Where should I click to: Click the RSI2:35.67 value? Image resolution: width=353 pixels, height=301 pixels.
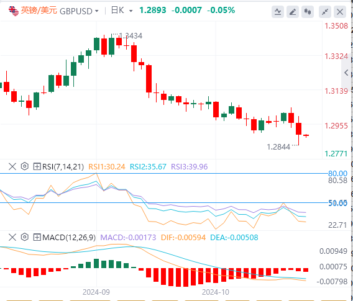tap(148, 167)
